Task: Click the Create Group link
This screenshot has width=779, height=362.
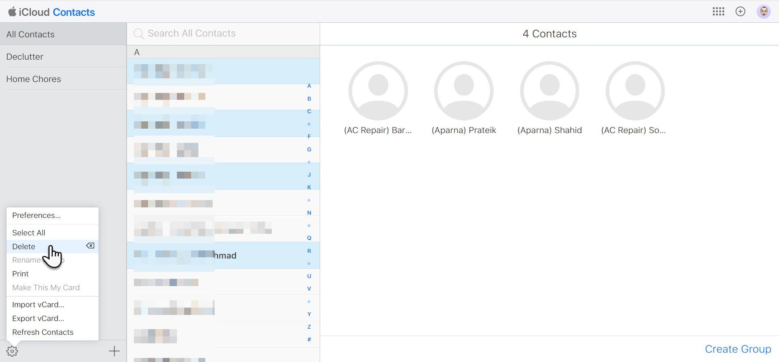Action: pos(738,349)
